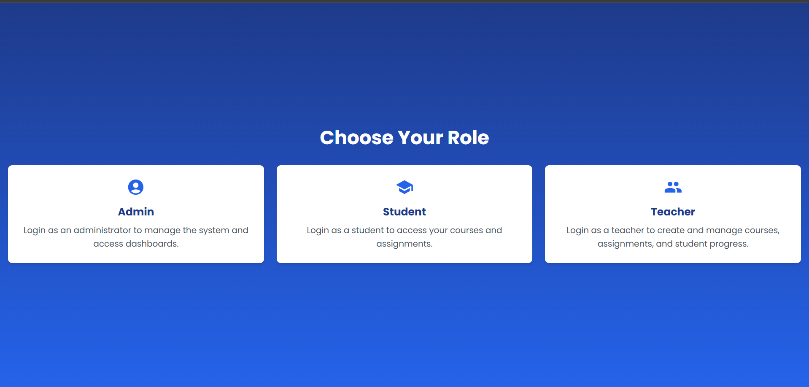Screen dimensions: 809x387
Task: Click the Student login description text
Action: [404, 236]
